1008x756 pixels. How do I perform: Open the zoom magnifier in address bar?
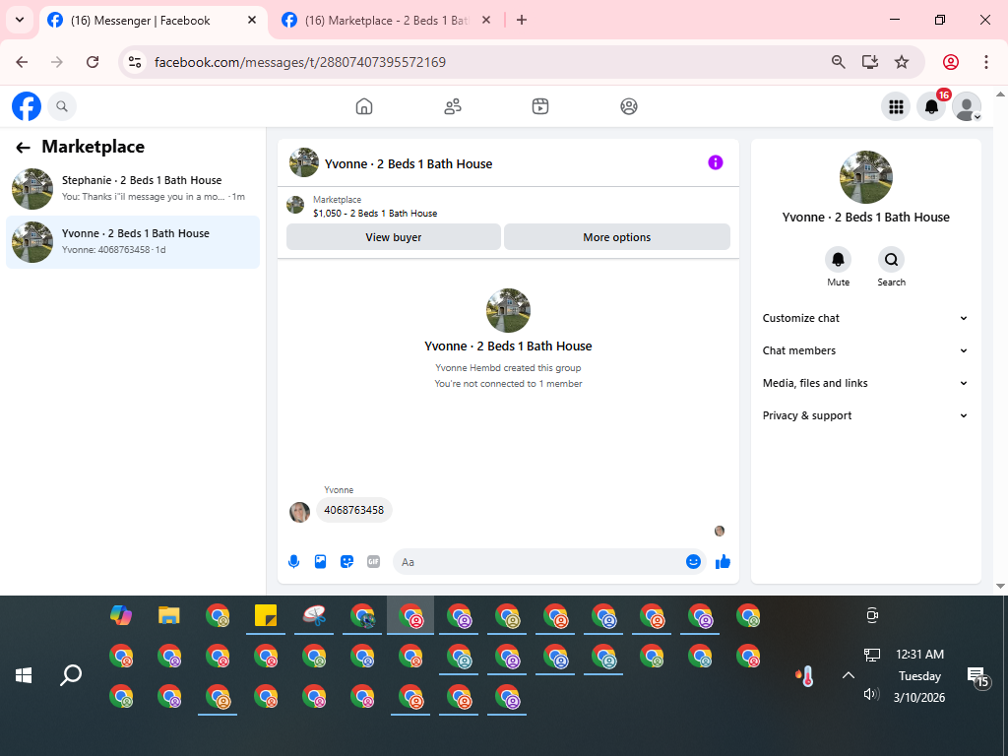(839, 62)
